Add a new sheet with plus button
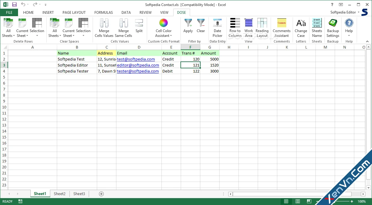The image size is (372, 205). pos(101,194)
